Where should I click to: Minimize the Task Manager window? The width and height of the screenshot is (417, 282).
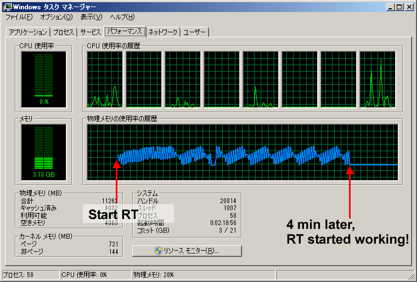click(390, 7)
